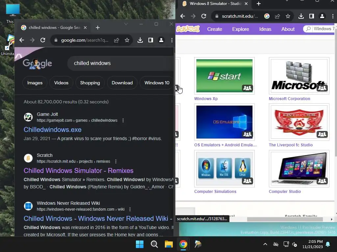Open Chilled Windows Simulator - Remixes link

(x=78, y=171)
